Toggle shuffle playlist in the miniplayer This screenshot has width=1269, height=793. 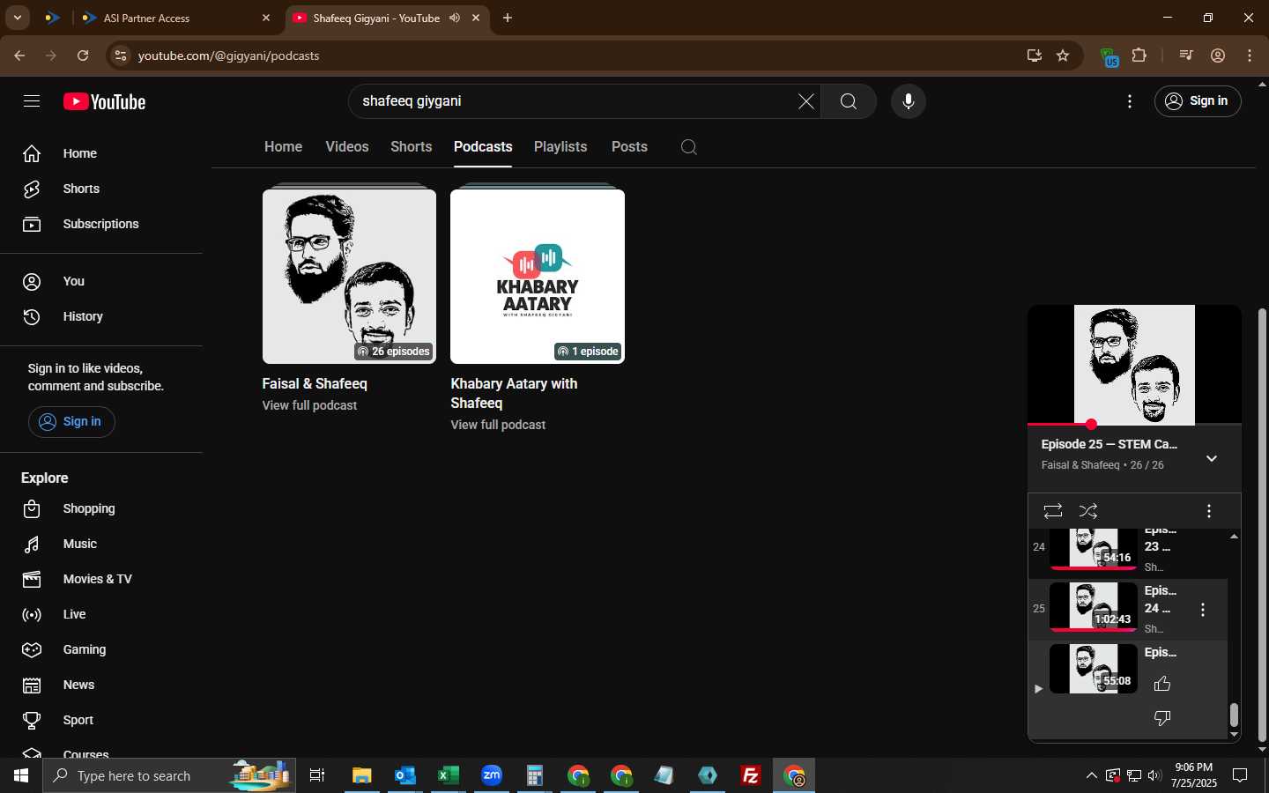[x=1088, y=511]
